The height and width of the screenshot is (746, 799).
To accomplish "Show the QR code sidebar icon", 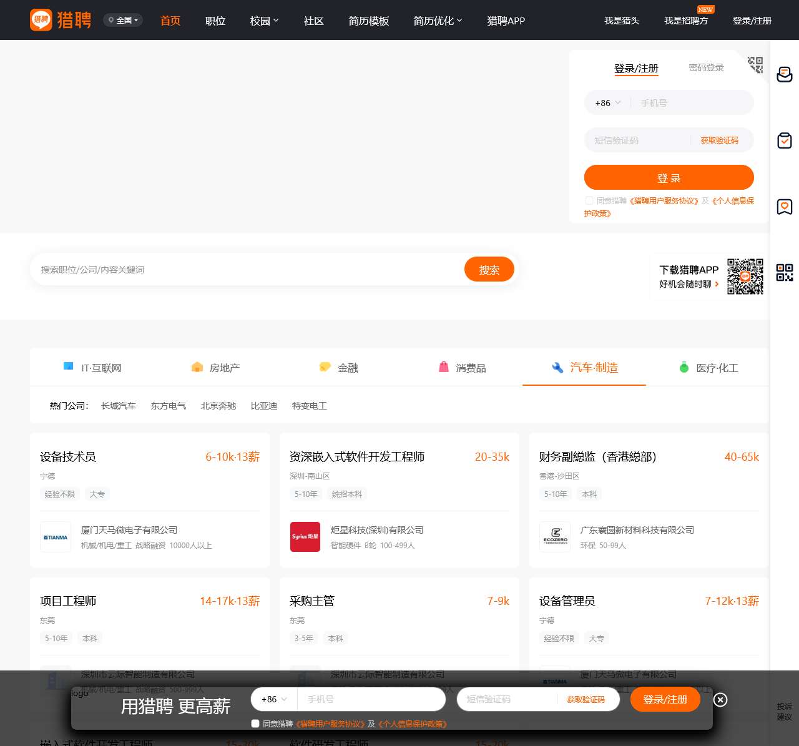I will 784,272.
